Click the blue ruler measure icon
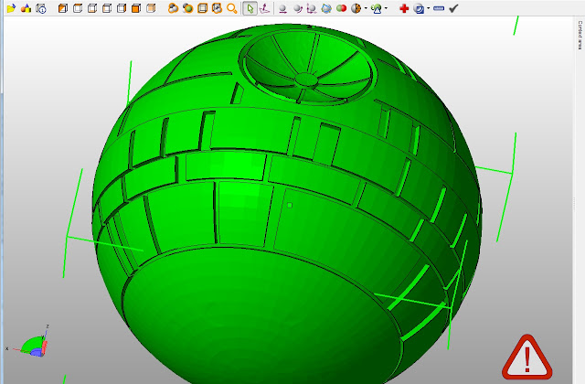The height and width of the screenshot is (384, 585). (x=439, y=8)
